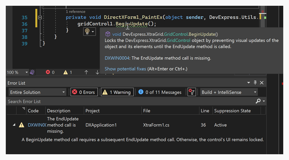Select the XtraForm1.cs file cell

point(156,125)
